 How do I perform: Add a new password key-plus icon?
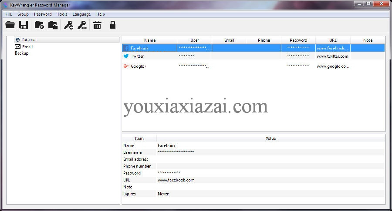(x=68, y=25)
